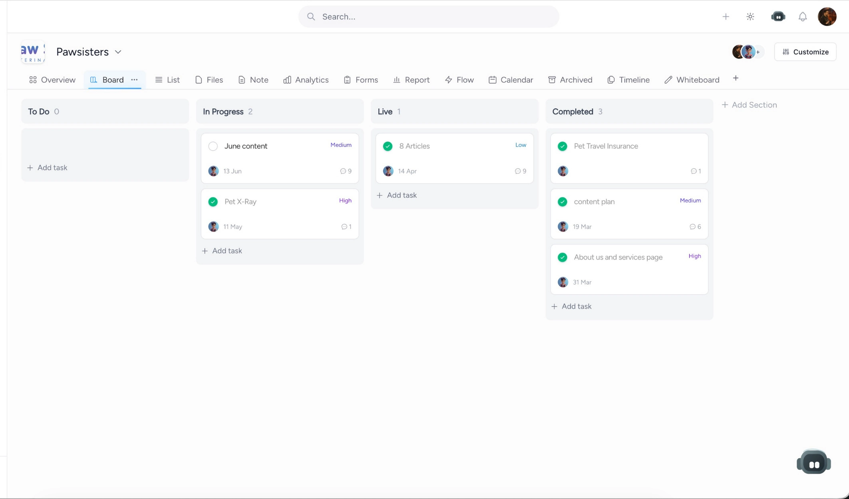Click the 13 Jun due date
This screenshot has width=849, height=499.
coord(233,171)
